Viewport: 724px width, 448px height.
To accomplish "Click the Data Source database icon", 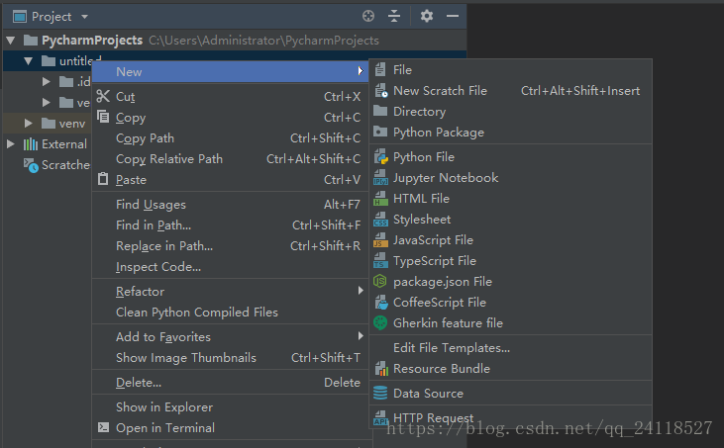I will click(x=380, y=394).
